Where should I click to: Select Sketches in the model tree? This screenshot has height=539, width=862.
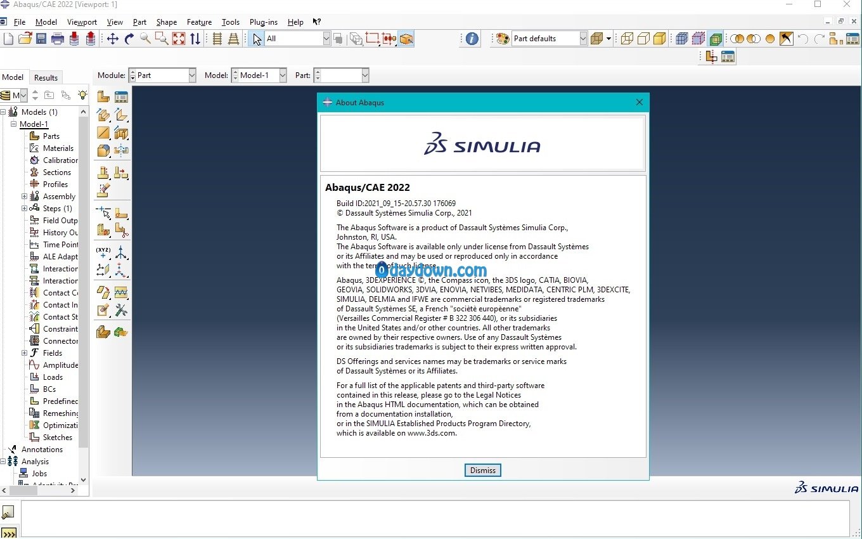point(58,438)
